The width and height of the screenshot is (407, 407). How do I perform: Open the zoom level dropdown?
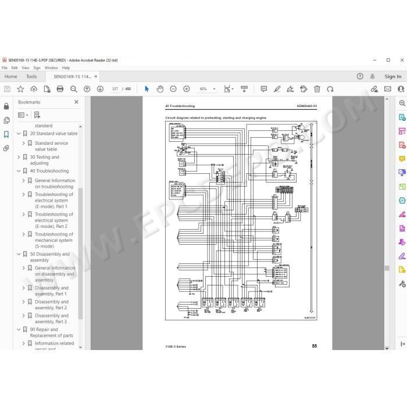pyautogui.click(x=214, y=89)
